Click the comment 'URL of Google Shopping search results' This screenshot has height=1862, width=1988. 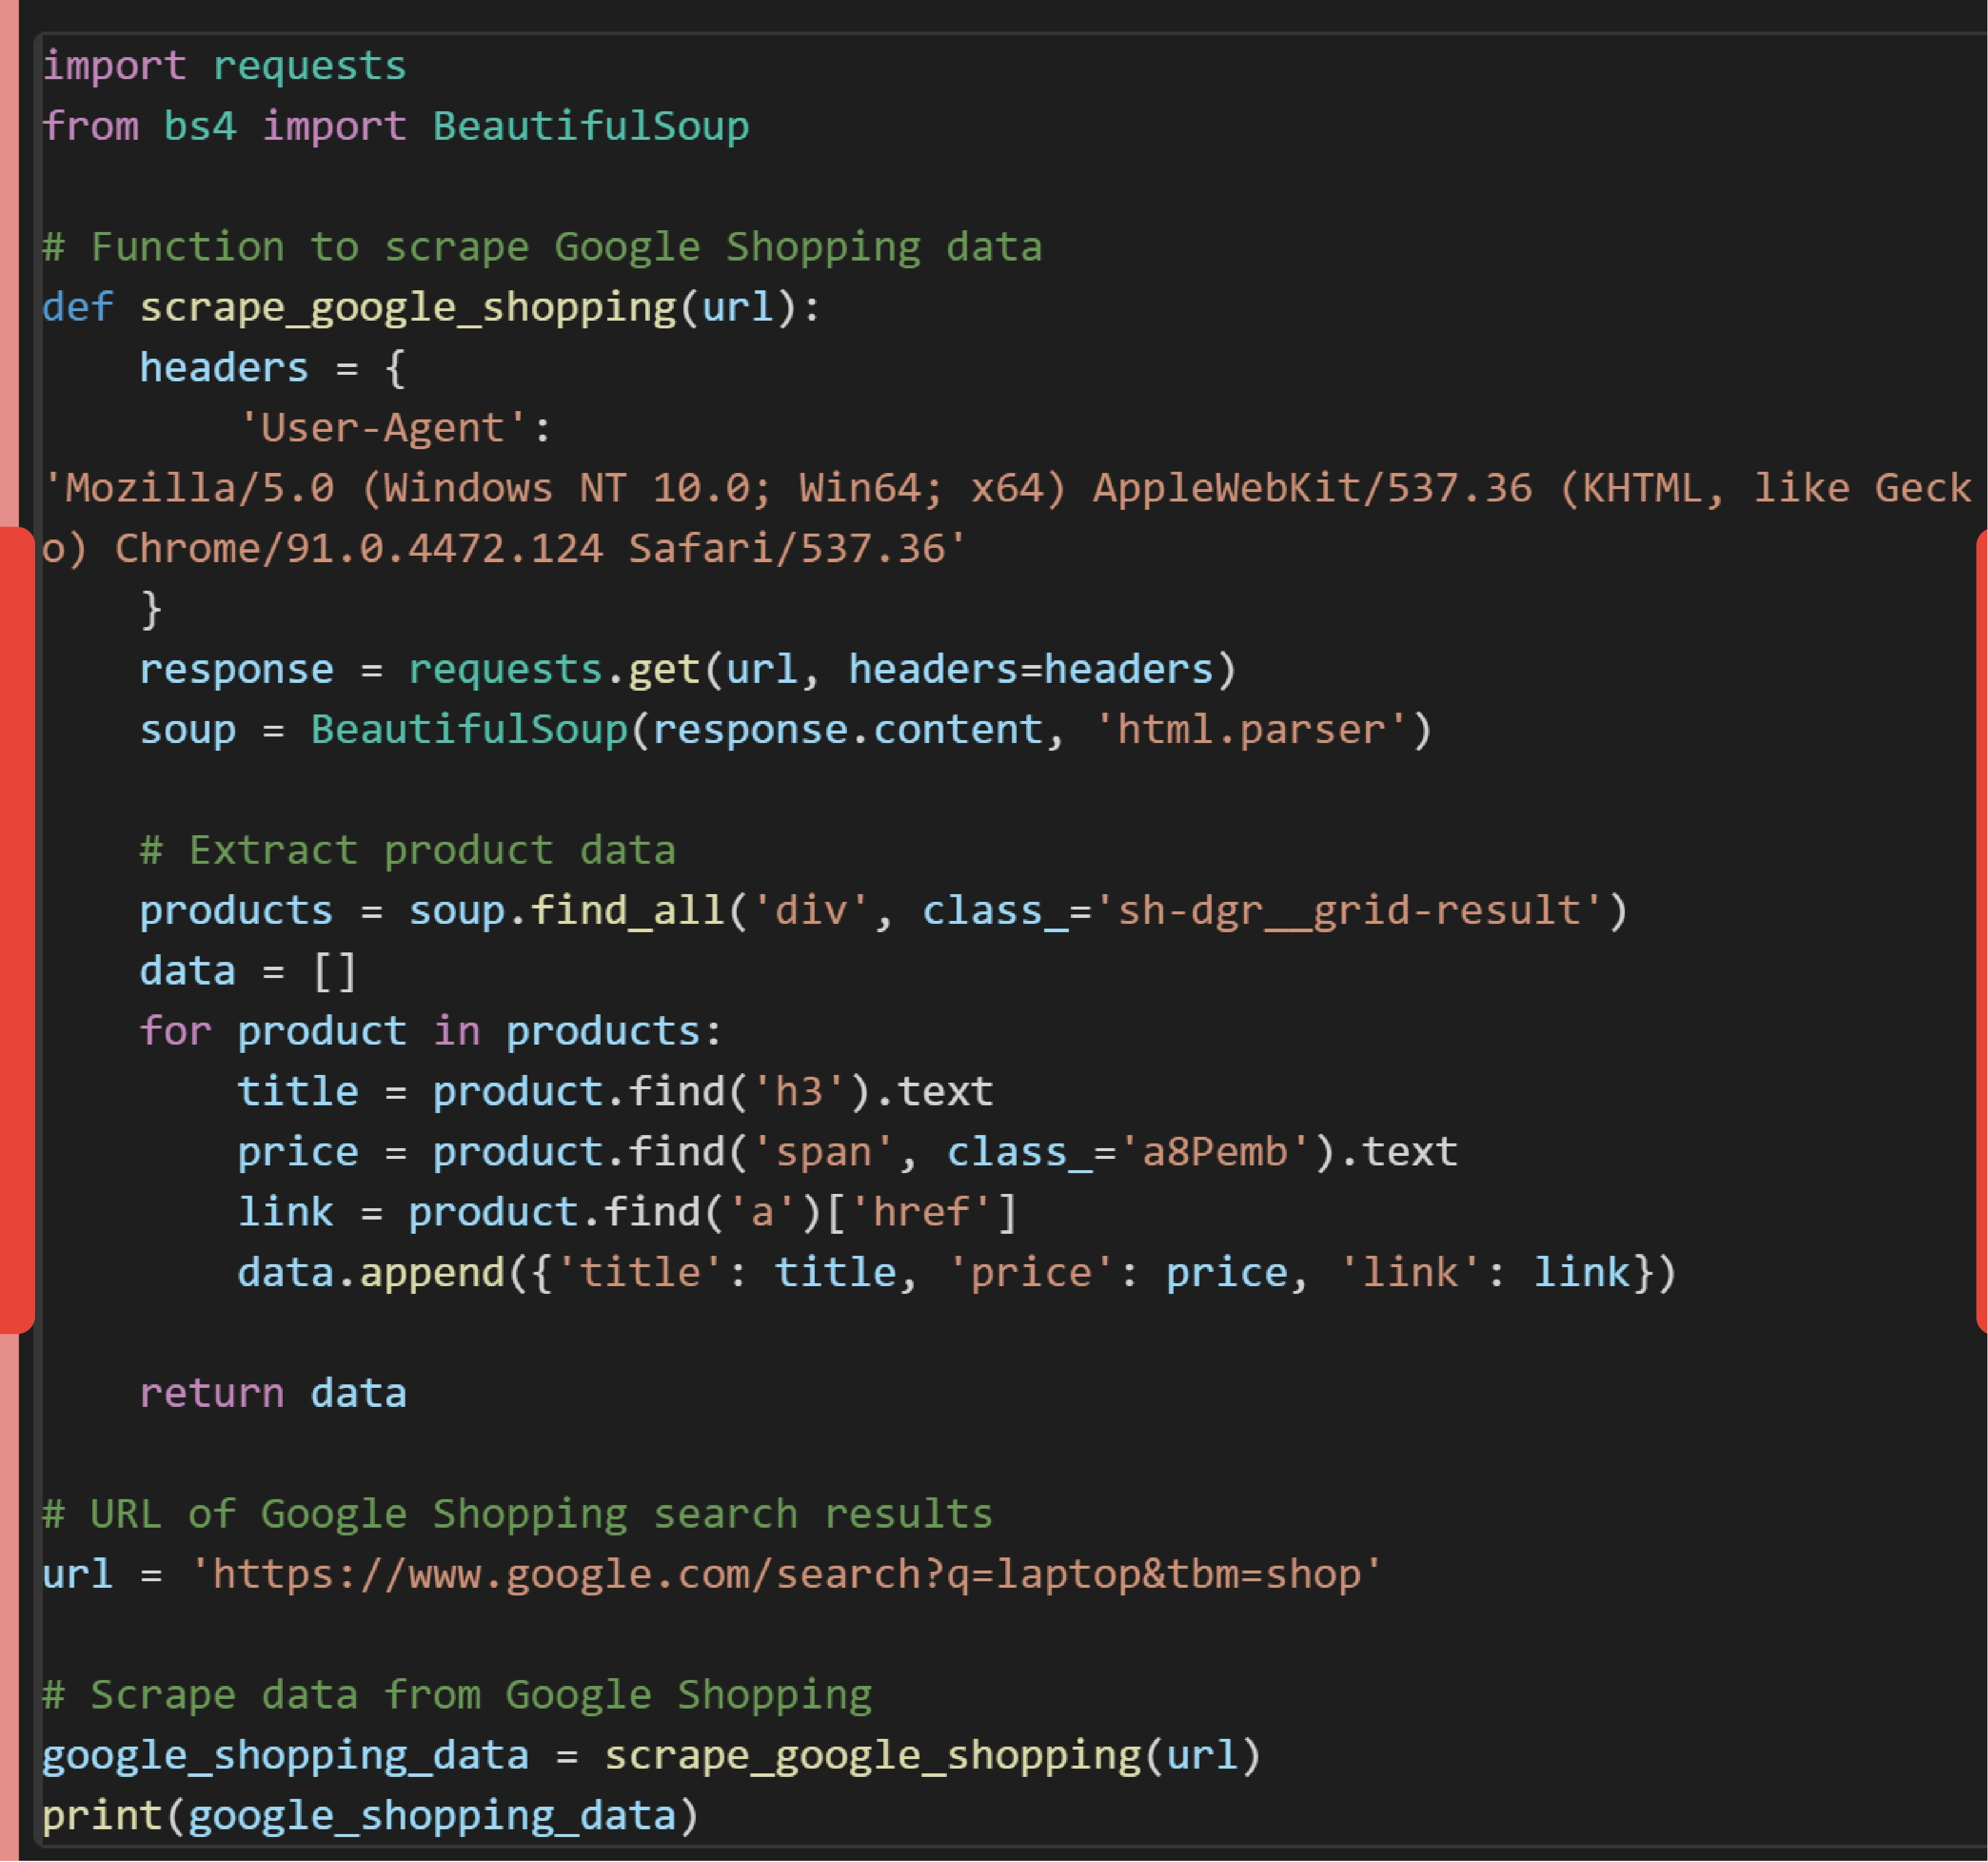point(518,1514)
